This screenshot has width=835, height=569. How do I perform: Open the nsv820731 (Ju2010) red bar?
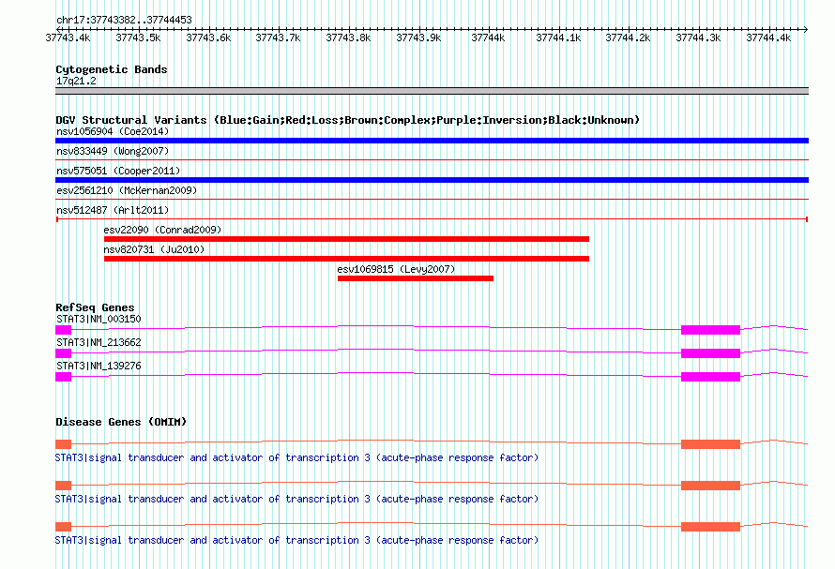click(x=346, y=259)
